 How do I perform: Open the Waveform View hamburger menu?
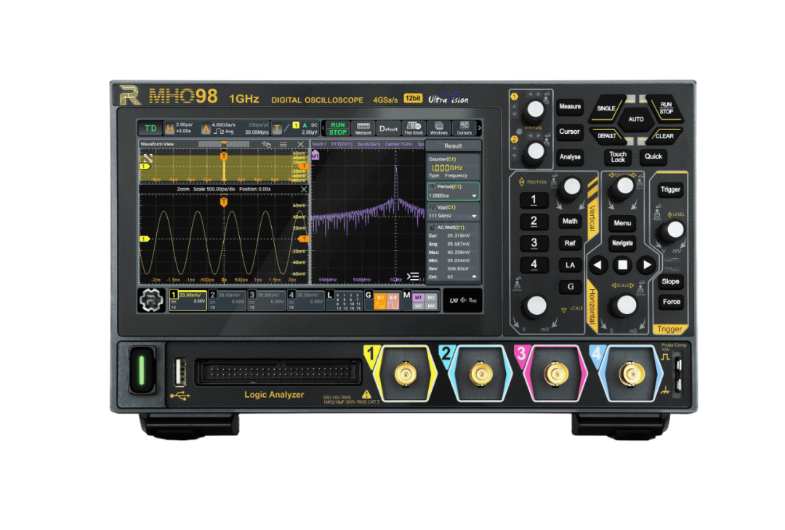(283, 144)
